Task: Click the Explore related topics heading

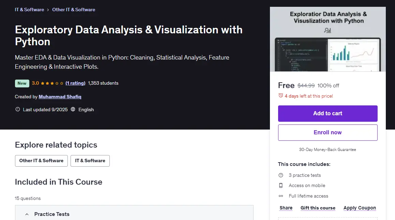Action: [56, 145]
